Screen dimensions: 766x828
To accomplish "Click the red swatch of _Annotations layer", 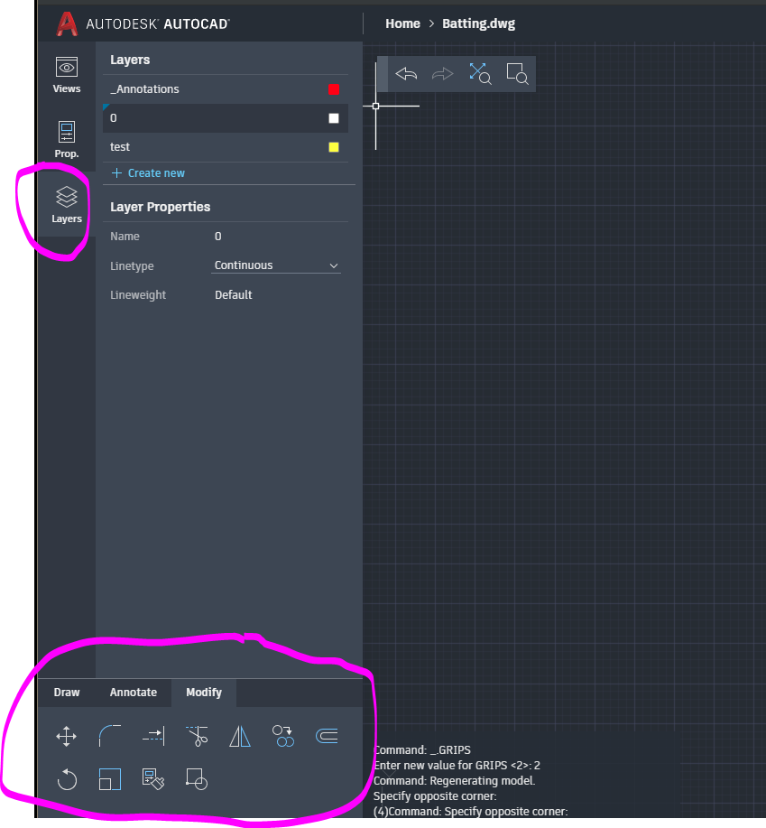I will [x=333, y=89].
